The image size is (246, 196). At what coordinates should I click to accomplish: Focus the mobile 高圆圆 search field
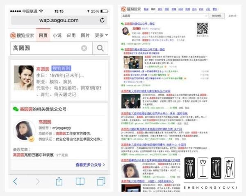click(51, 48)
